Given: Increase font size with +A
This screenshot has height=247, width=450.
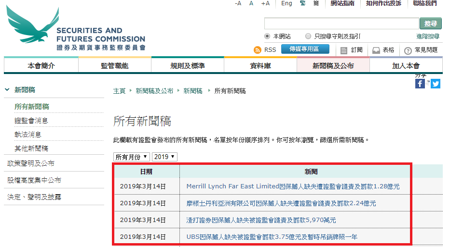Looking at the screenshot, I should click(265, 3).
